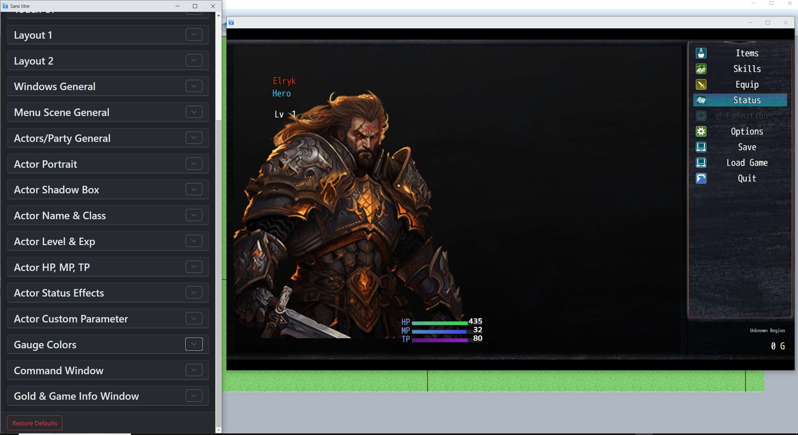Image resolution: width=798 pixels, height=435 pixels.
Task: Click the Skills book icon in game menu
Action: [701, 69]
